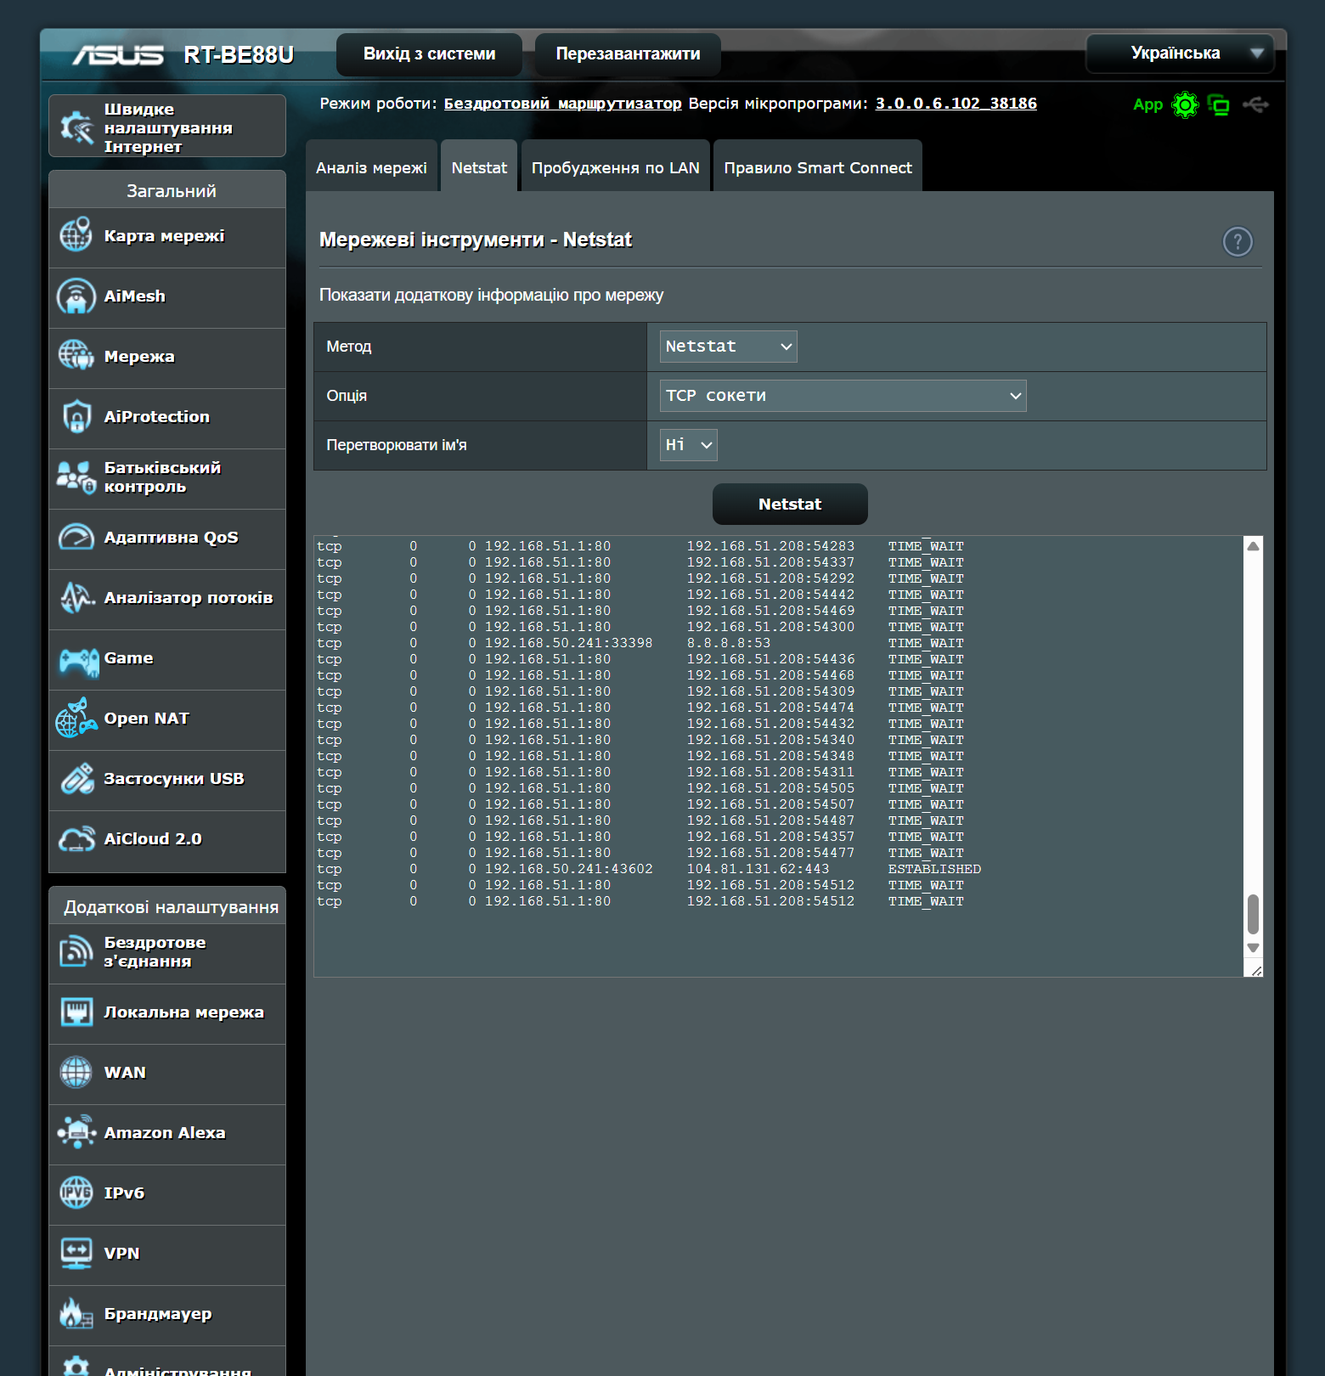Open the help question mark icon
Image resolution: width=1325 pixels, height=1376 pixels.
coord(1237,242)
